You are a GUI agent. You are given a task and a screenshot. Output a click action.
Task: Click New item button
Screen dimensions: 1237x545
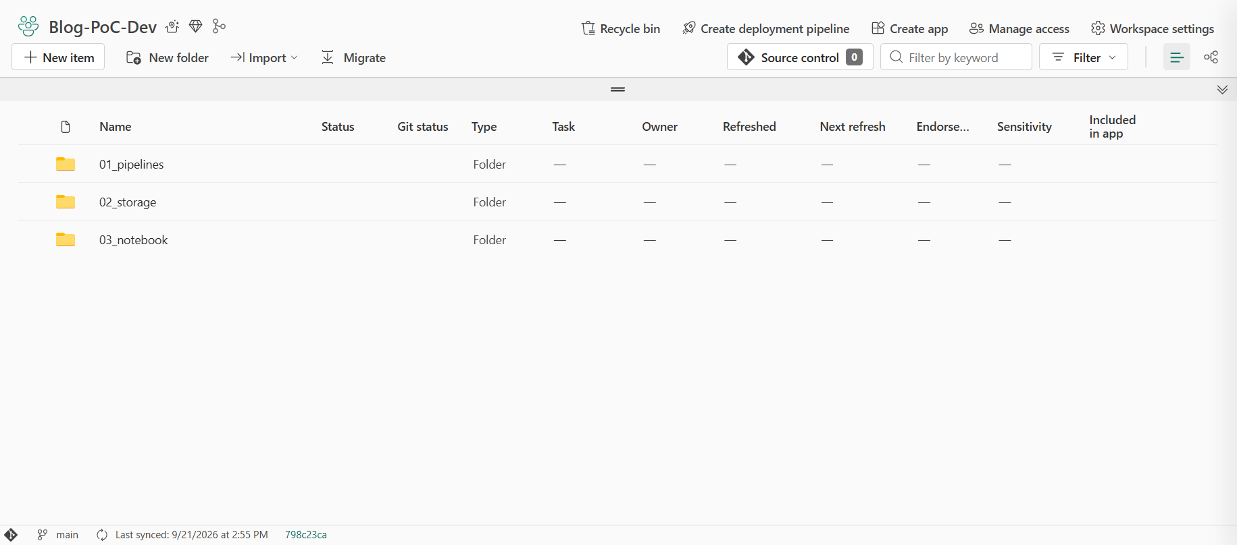pyautogui.click(x=58, y=57)
